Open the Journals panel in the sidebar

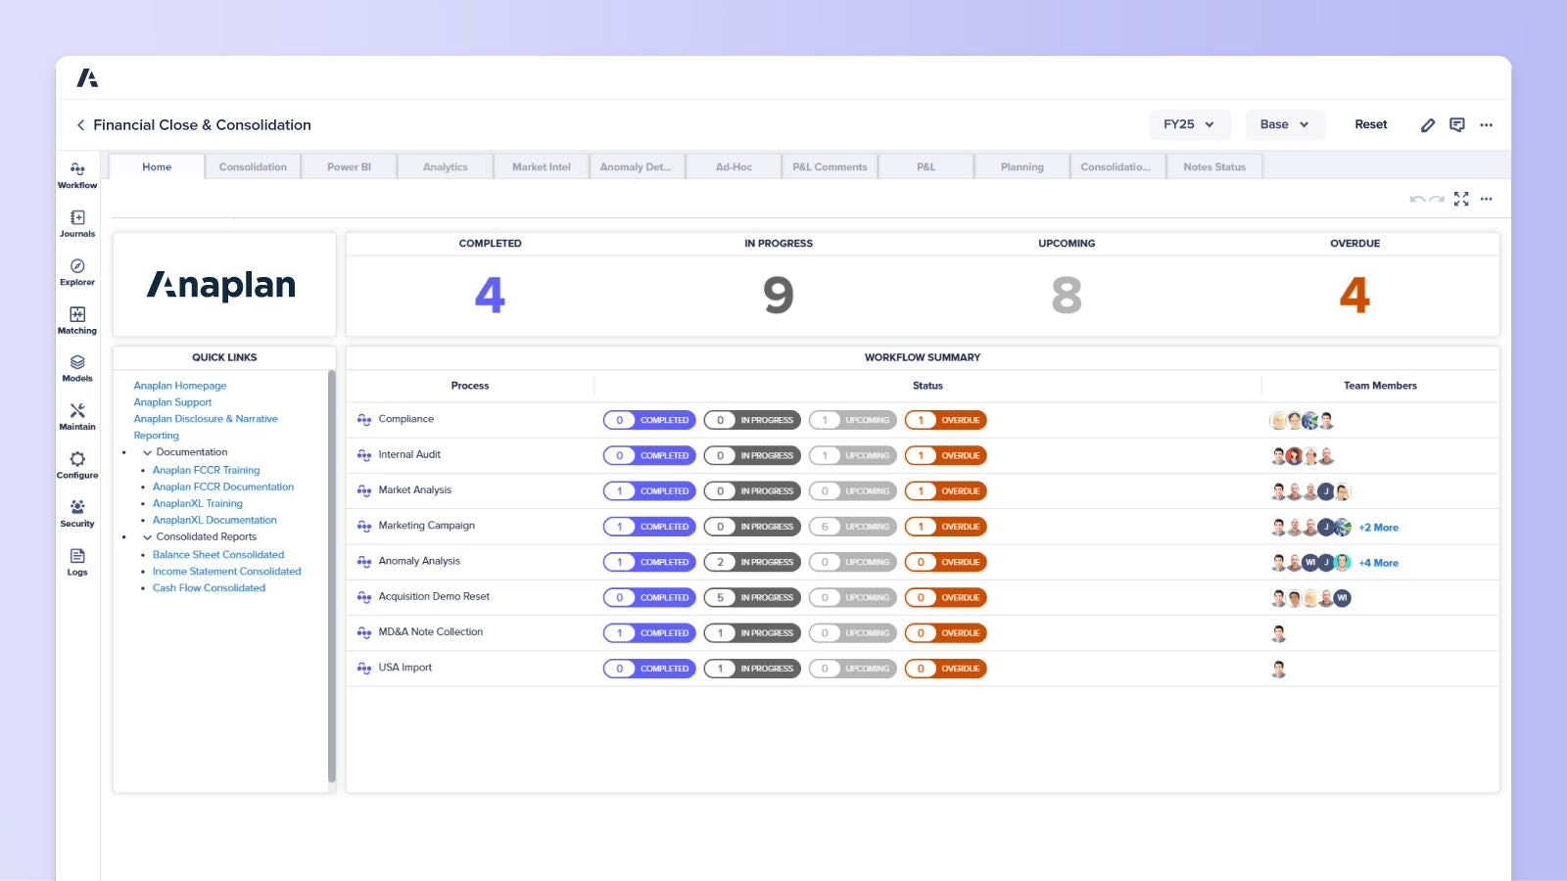[77, 225]
